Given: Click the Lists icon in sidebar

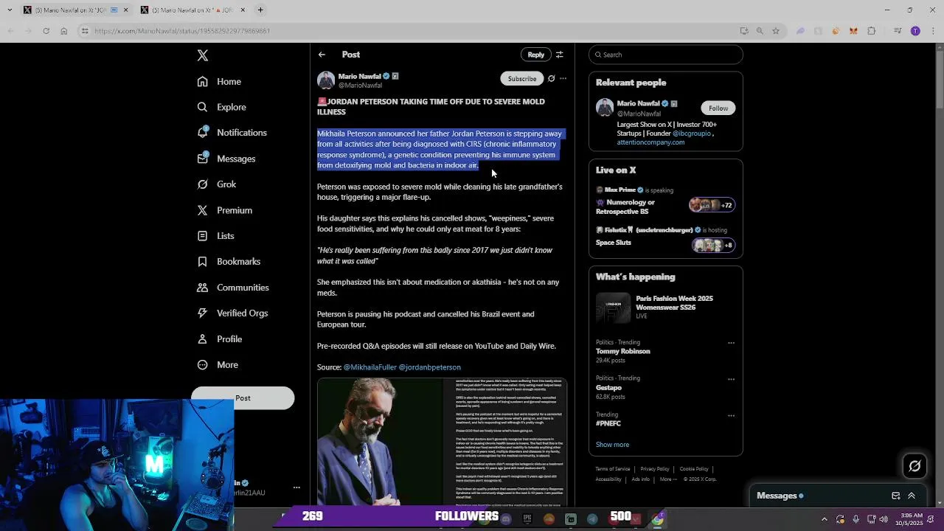Looking at the screenshot, I should coord(202,236).
